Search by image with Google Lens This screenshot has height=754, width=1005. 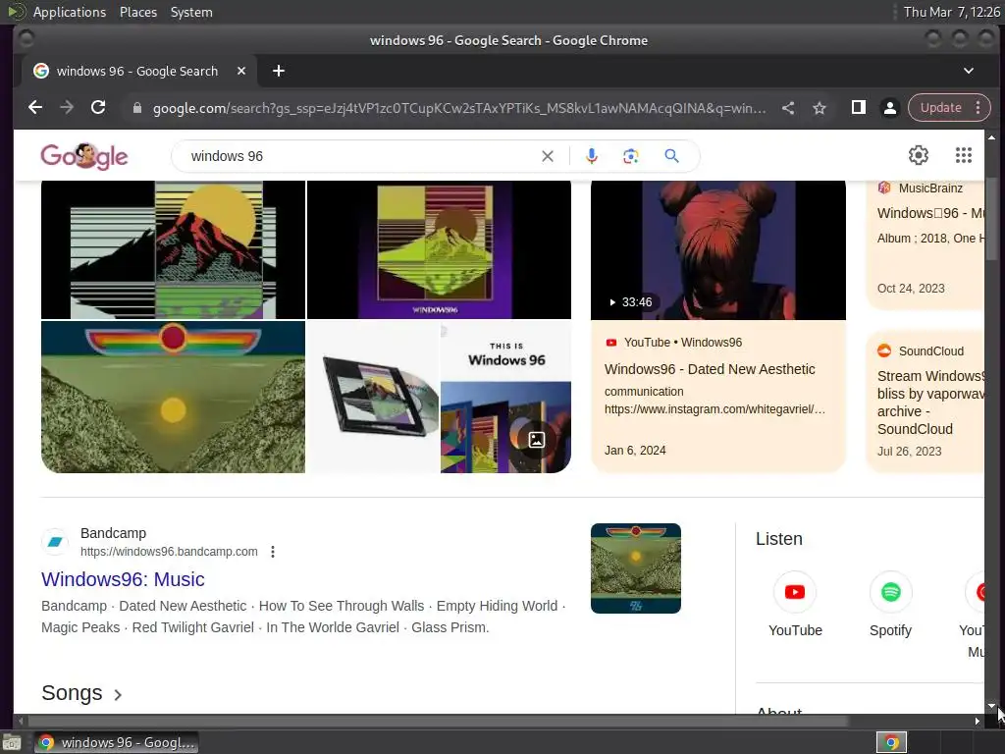[631, 156]
